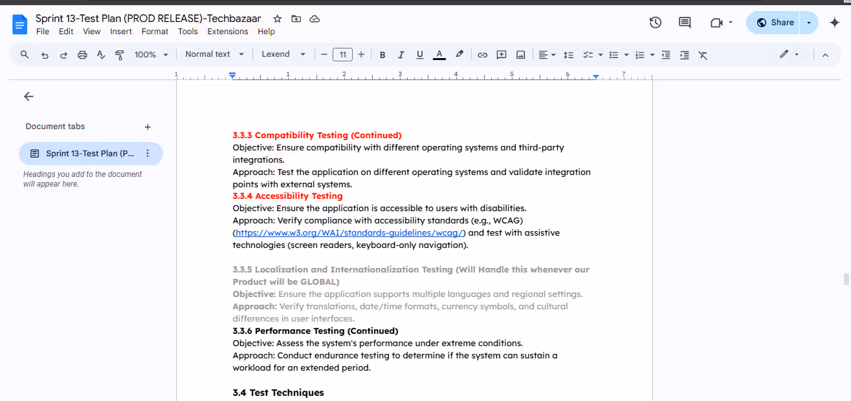Open line and paragraph spacing
The image size is (851, 401).
pyautogui.click(x=568, y=55)
